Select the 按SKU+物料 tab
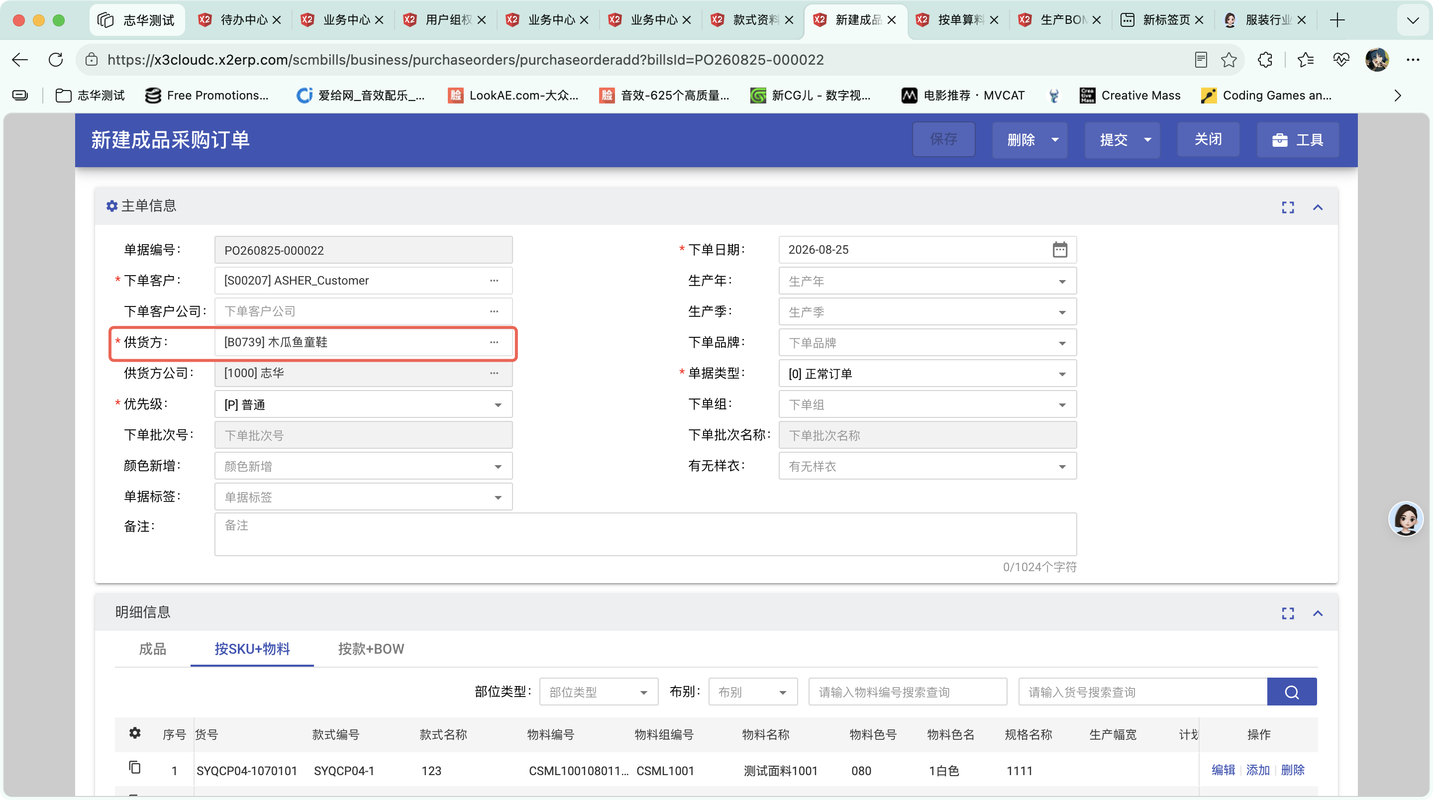This screenshot has width=1433, height=800. point(252,649)
